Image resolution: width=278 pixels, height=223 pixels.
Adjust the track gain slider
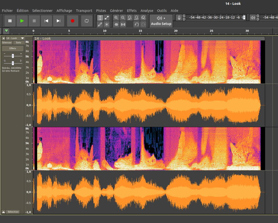coord(13,56)
